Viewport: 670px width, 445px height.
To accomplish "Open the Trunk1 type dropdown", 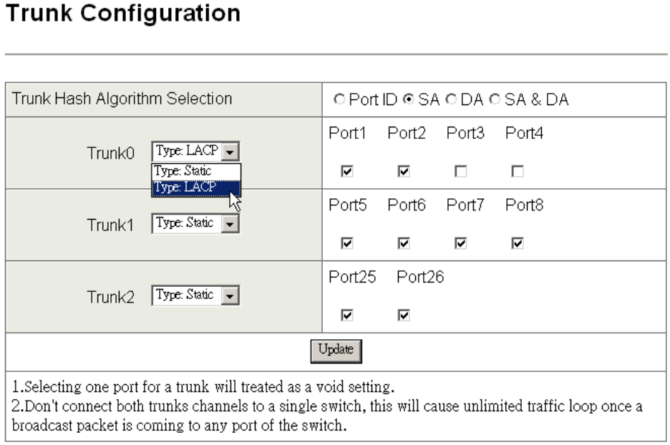I will pos(195,223).
